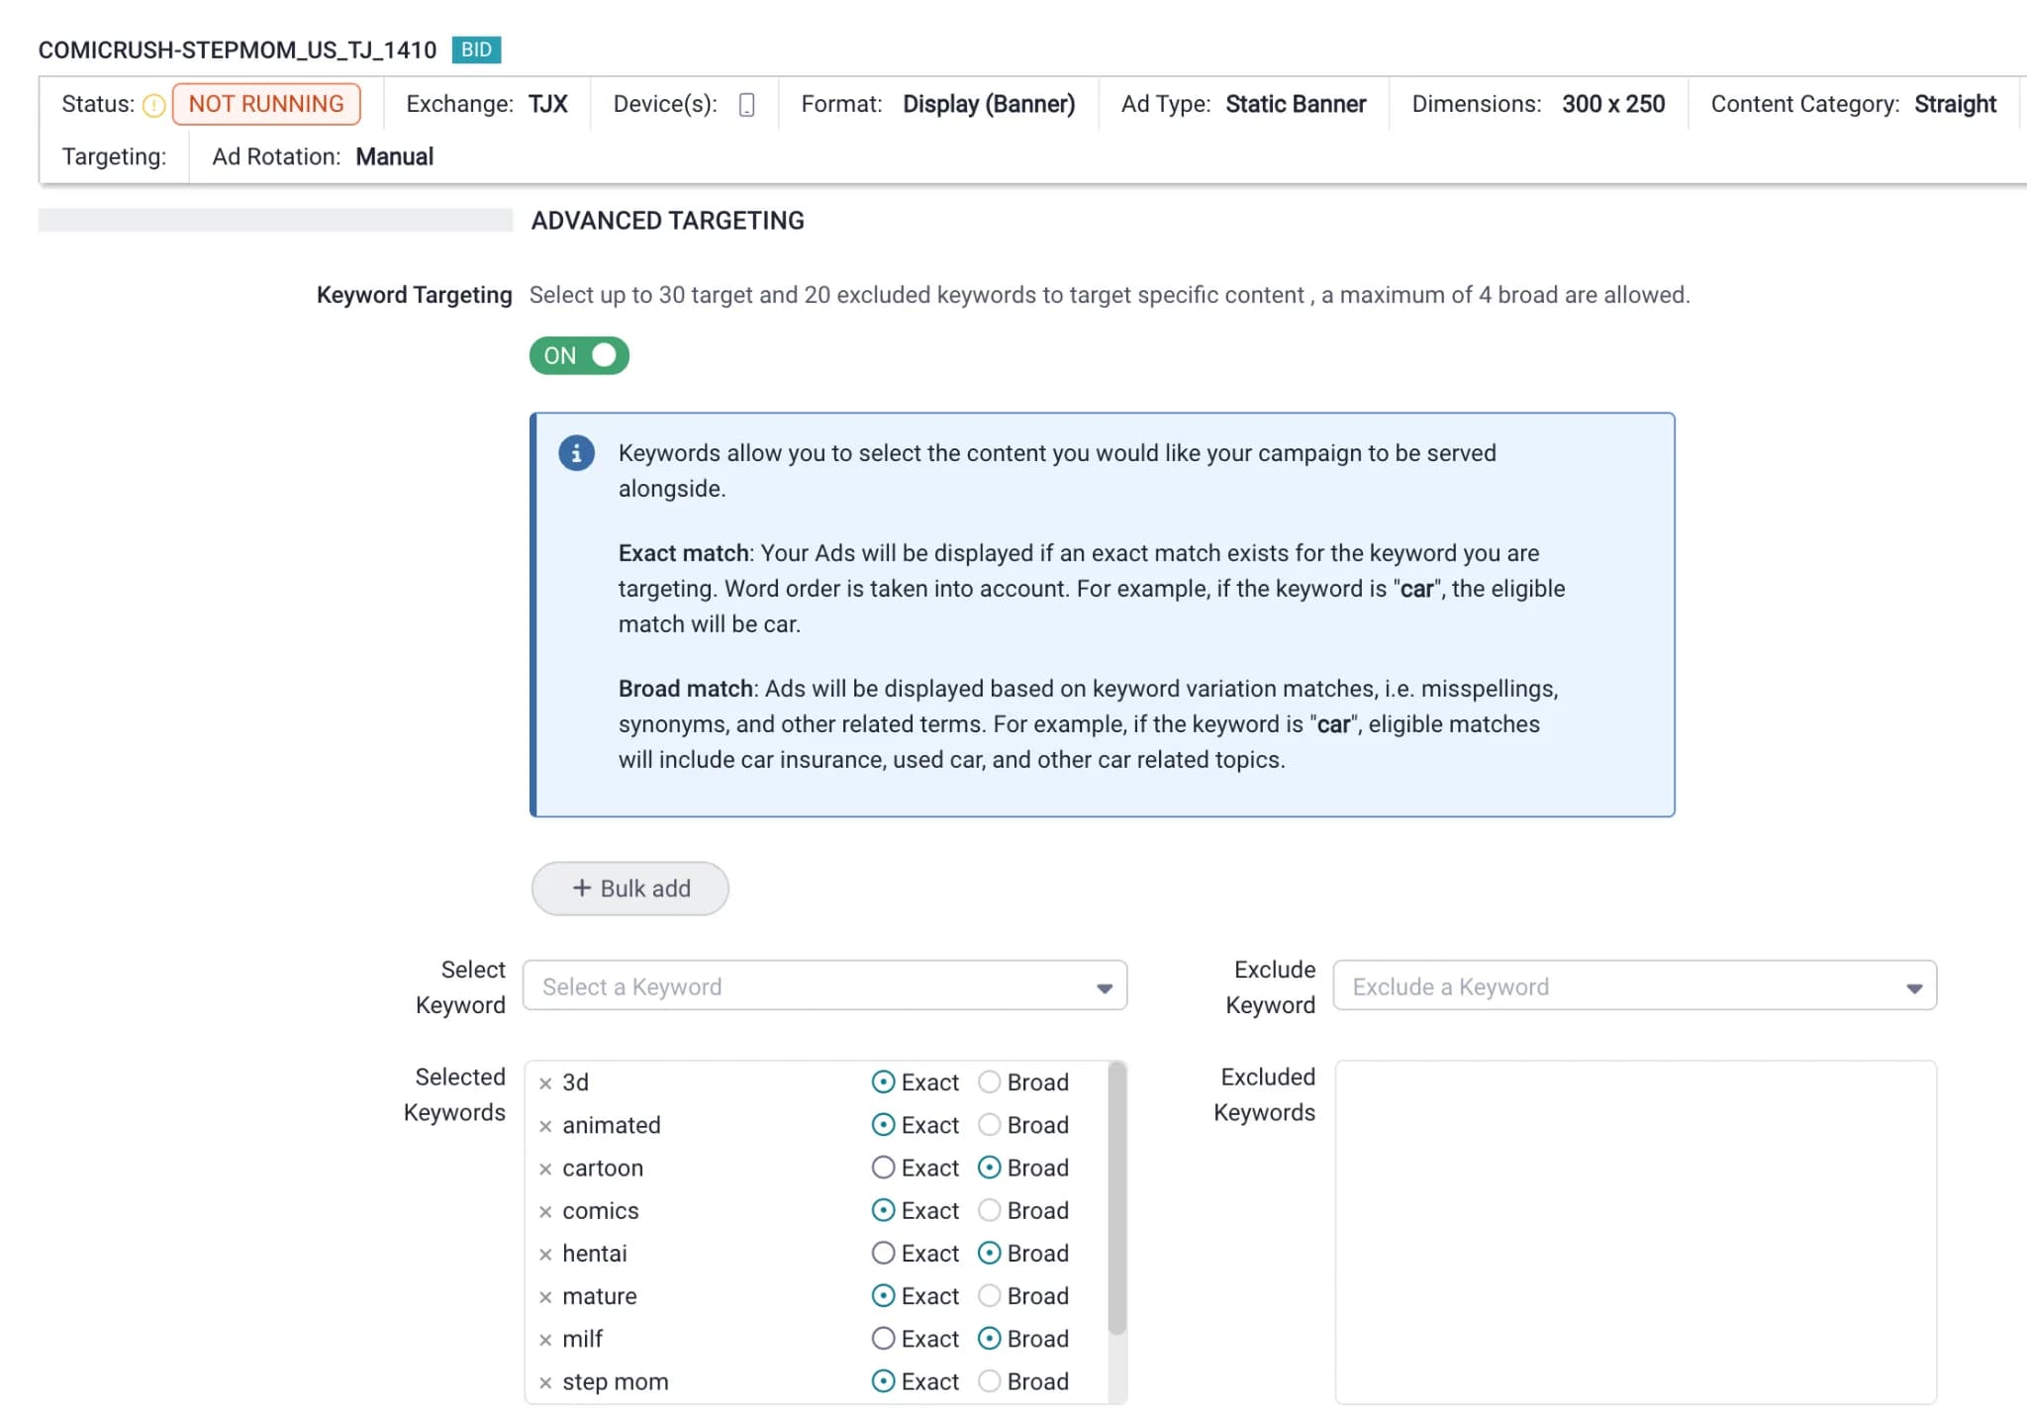This screenshot has width=2027, height=1410.
Task: Remove the milf keyword with its x icon
Action: coord(545,1340)
